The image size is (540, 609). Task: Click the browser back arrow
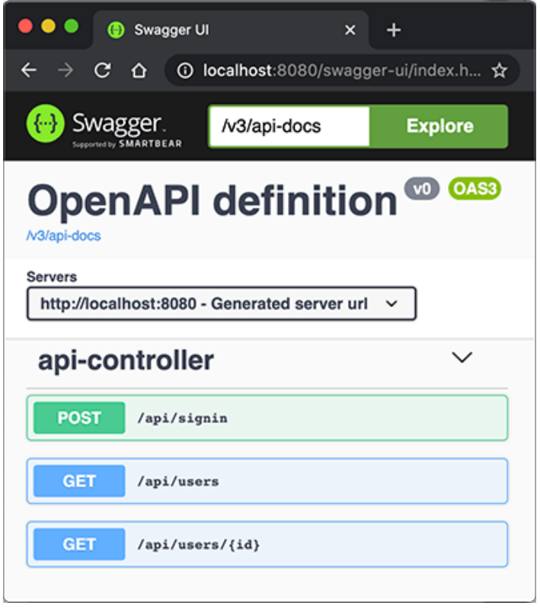(x=29, y=71)
